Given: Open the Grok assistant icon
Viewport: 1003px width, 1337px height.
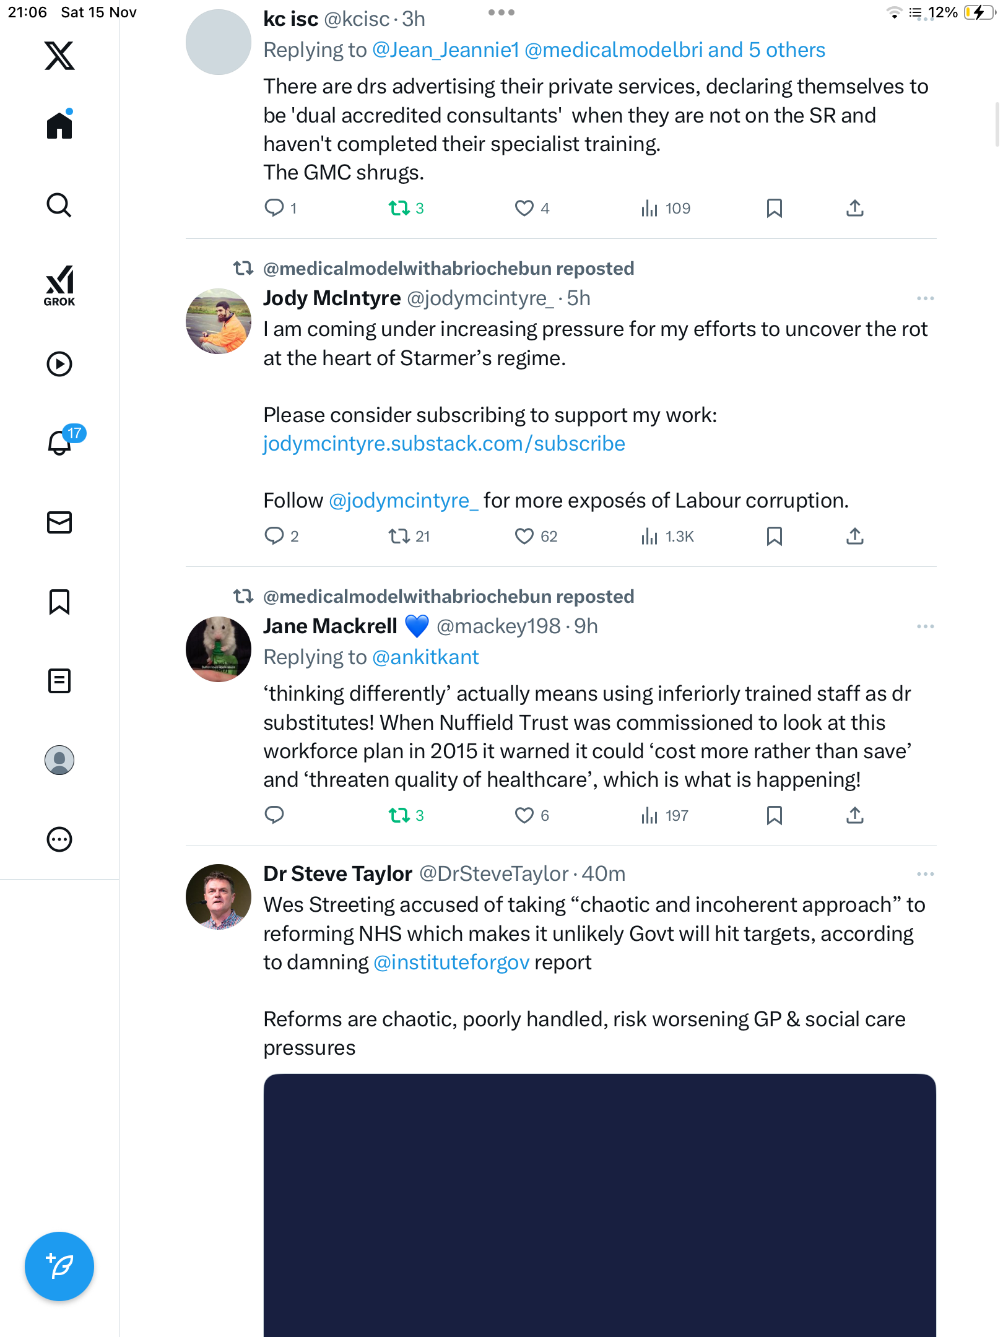Looking at the screenshot, I should coord(59,286).
